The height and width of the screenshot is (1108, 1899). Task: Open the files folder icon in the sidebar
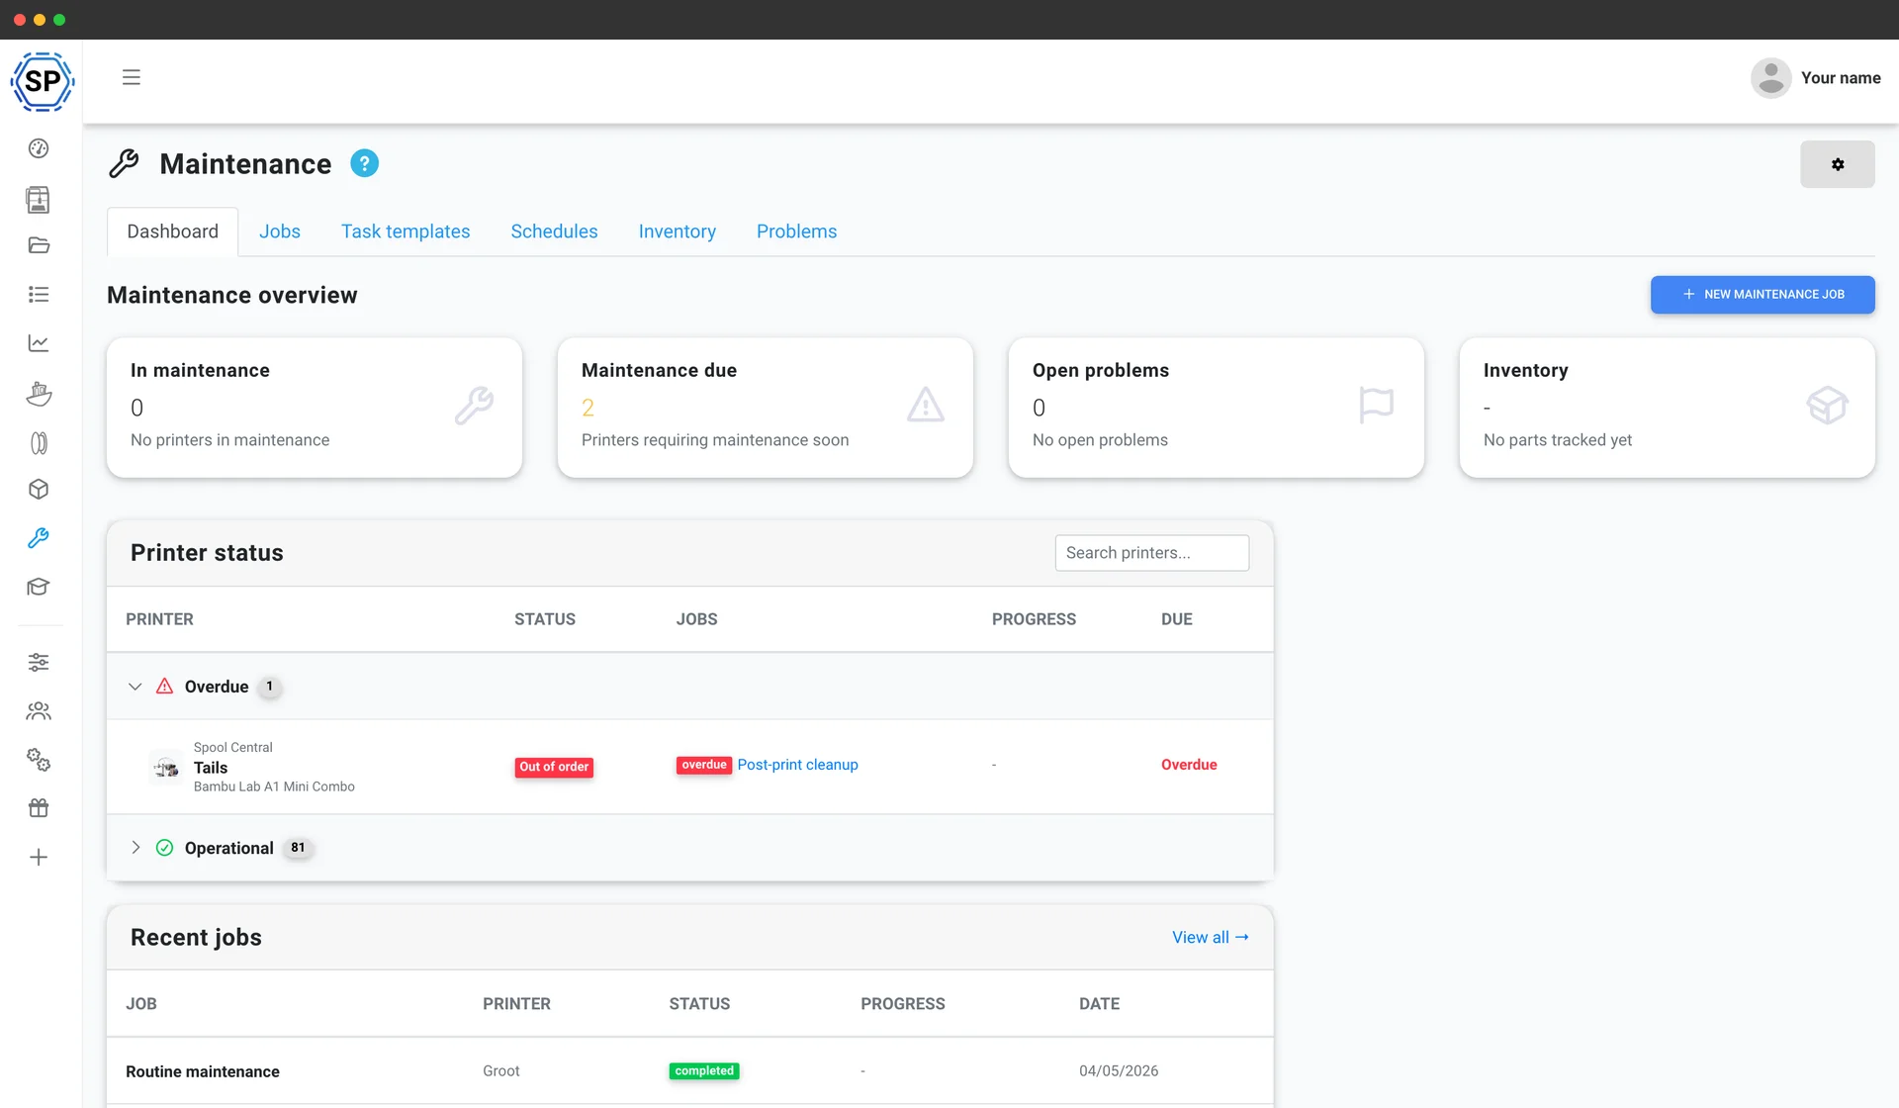click(39, 245)
